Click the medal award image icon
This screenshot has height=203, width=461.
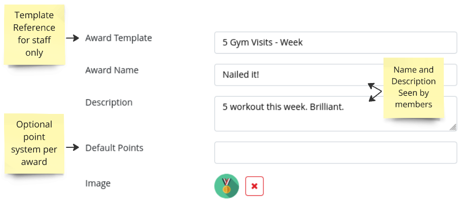[226, 186]
